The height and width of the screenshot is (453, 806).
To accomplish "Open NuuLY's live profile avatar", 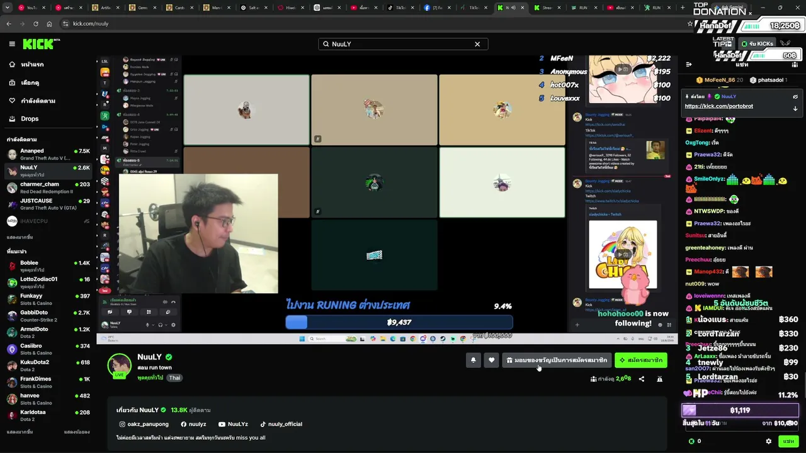I will (x=119, y=366).
